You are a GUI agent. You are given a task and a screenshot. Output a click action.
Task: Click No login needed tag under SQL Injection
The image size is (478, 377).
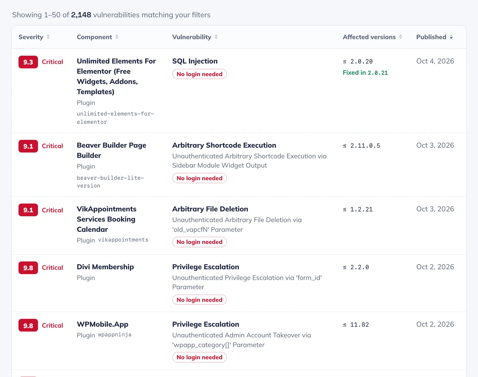pyautogui.click(x=199, y=74)
